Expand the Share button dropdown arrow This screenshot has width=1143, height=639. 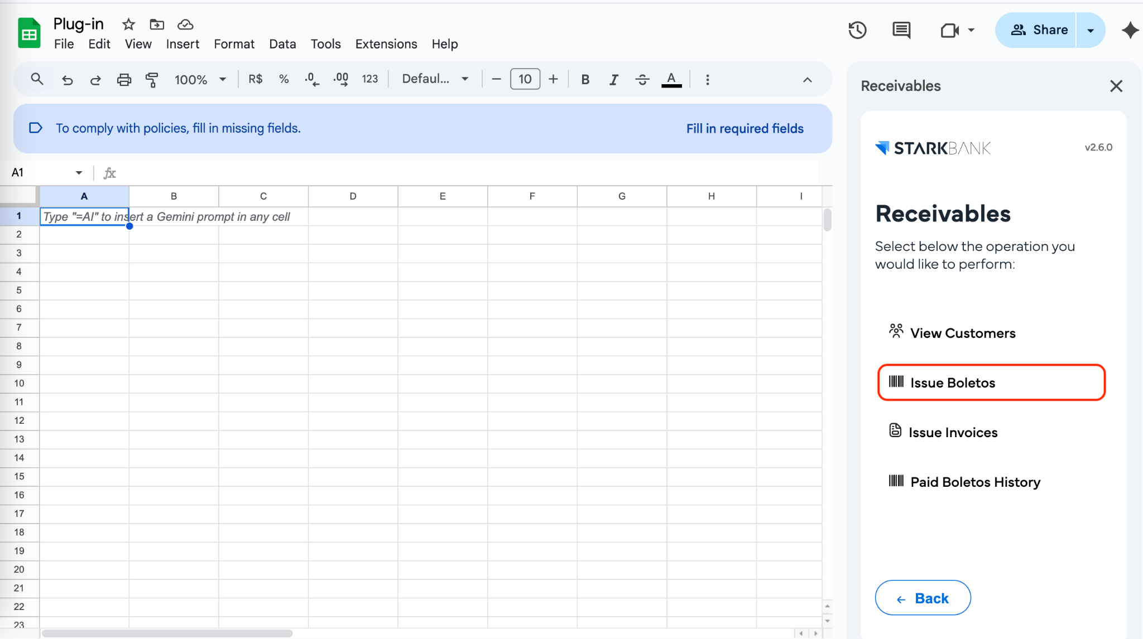click(x=1091, y=30)
